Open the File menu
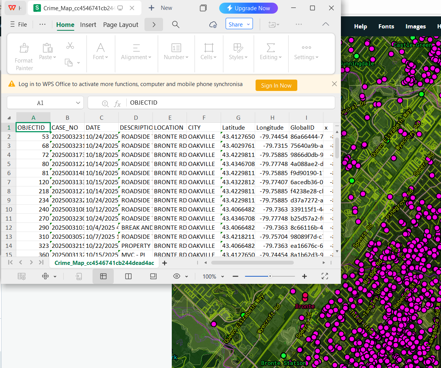The height and width of the screenshot is (368, 441). point(18,24)
